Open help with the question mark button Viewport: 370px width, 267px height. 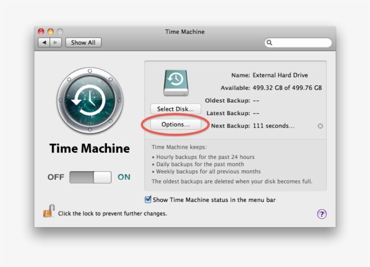322,214
